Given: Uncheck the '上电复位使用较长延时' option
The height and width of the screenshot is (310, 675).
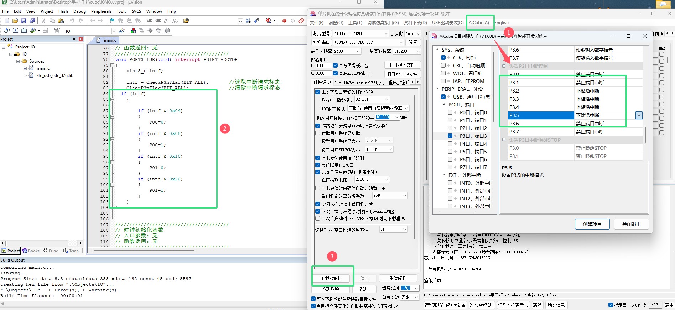Looking at the screenshot, I should (317, 158).
